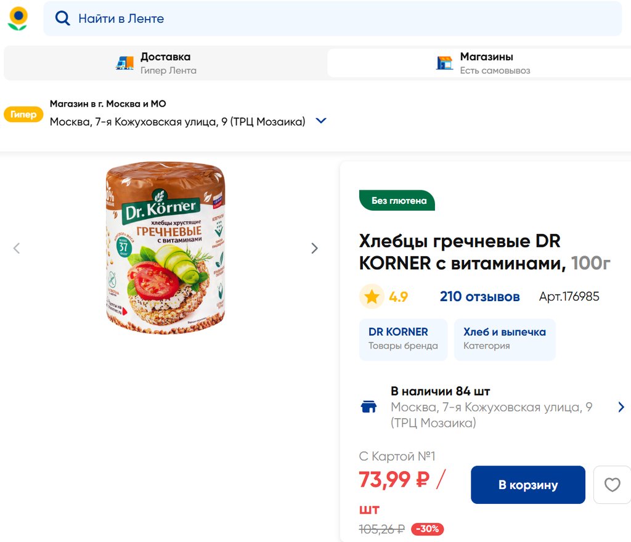Click the yellow star rating icon
This screenshot has height=542, width=631.
pyautogui.click(x=372, y=297)
